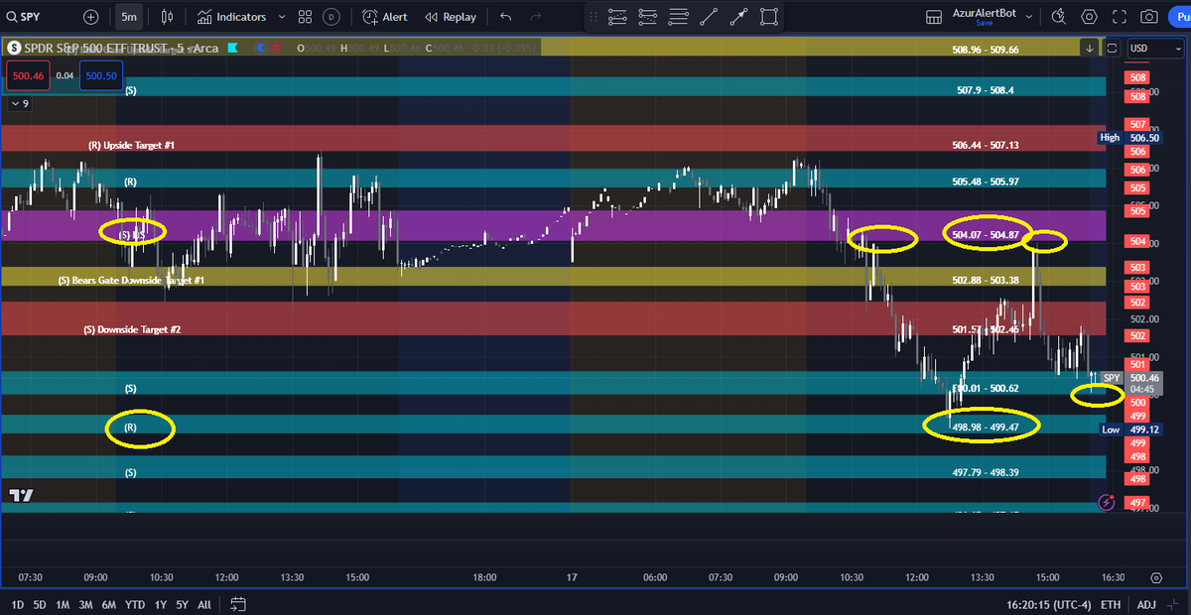Click the quick search magnifier icon
Screen dimensions: 1191x615
1058,17
